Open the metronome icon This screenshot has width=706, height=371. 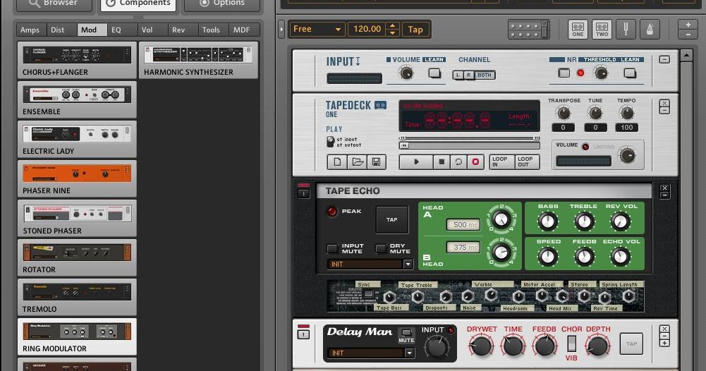(x=650, y=29)
